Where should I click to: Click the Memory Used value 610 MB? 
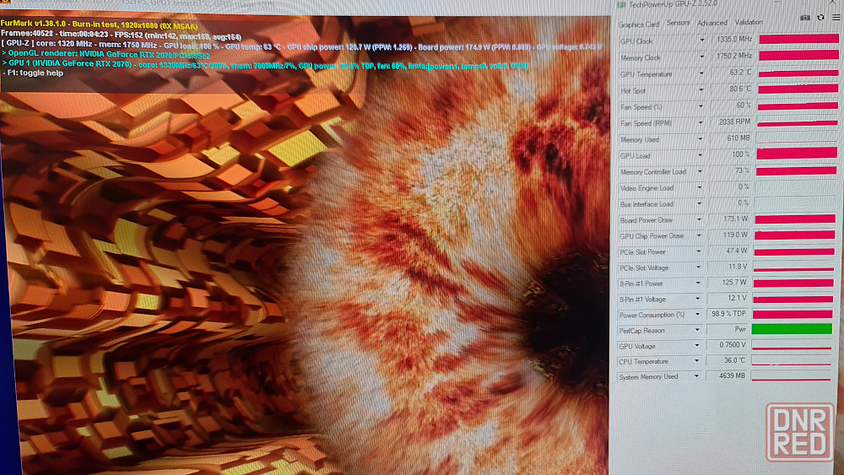(x=730, y=139)
